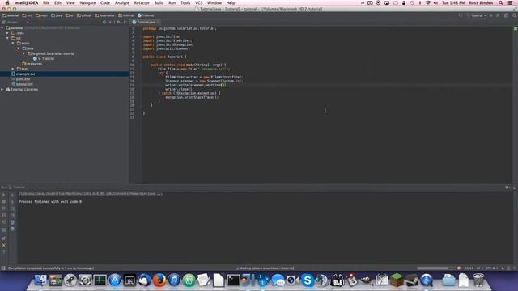Click the Exit icon in Run panel
This screenshot has width=518, height=291.
4,222
